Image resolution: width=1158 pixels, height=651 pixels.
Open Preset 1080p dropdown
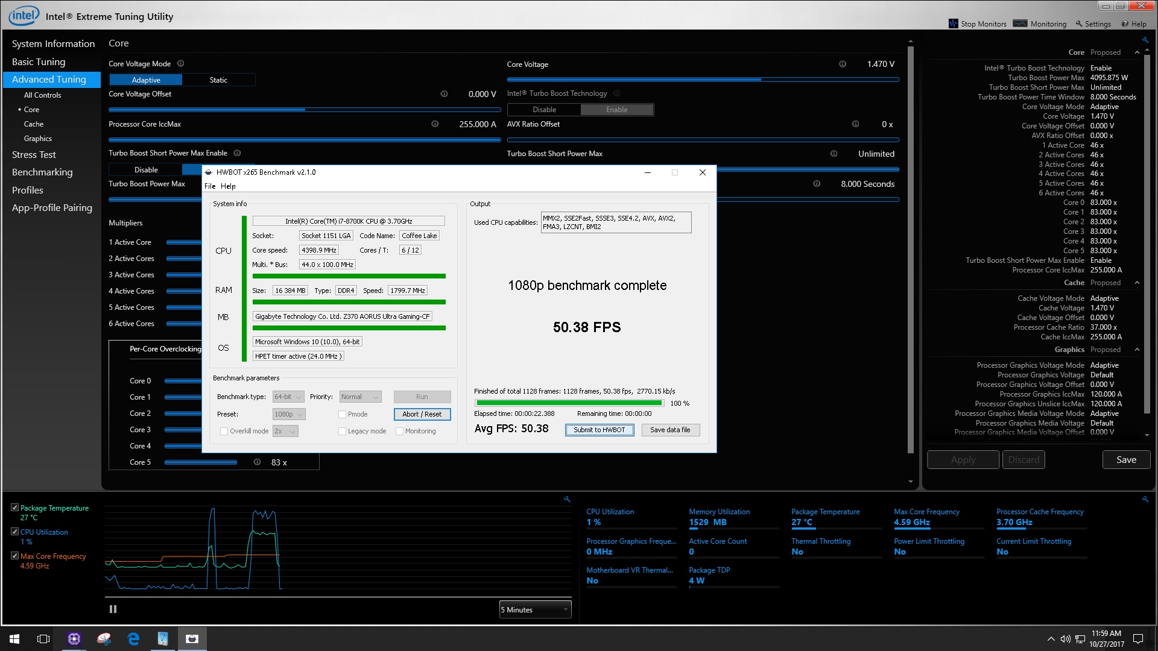coord(289,414)
